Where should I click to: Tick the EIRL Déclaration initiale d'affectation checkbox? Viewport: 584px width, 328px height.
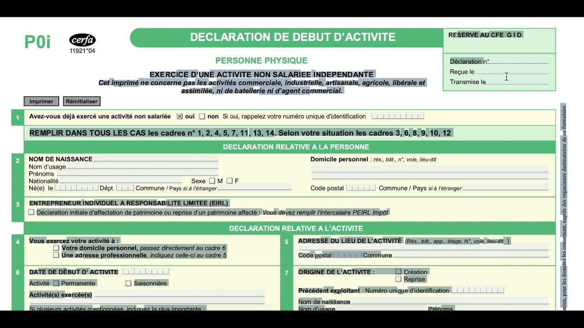[x=31, y=212]
